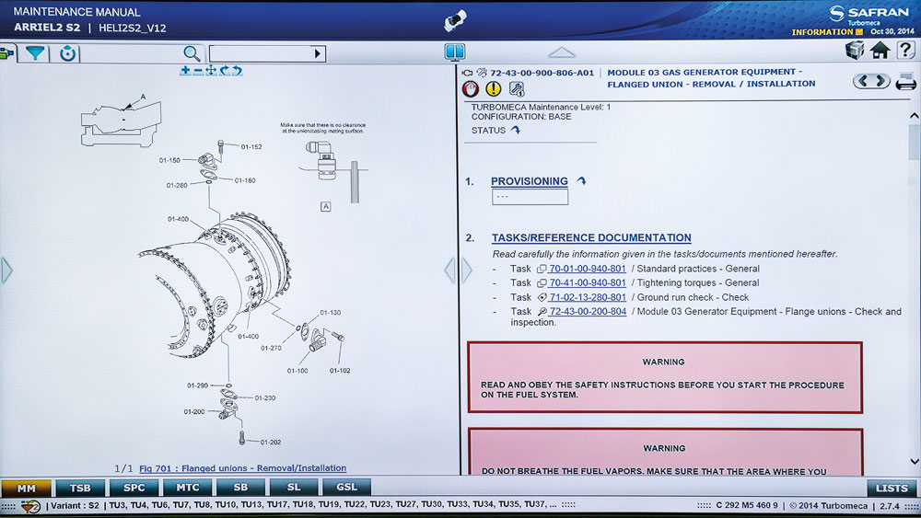Click part callout 01-152 in figure
Screen dimensions: 921x518
click(x=251, y=146)
